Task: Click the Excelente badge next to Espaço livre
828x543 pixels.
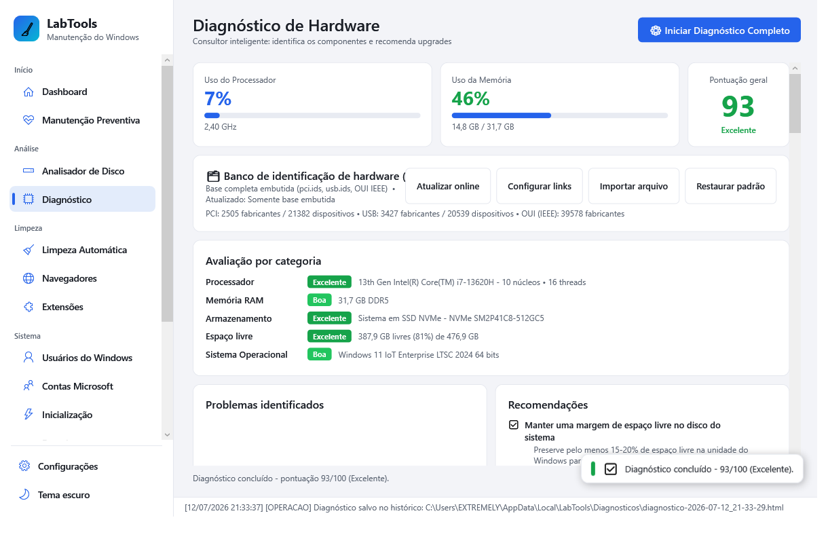Action: click(x=329, y=336)
